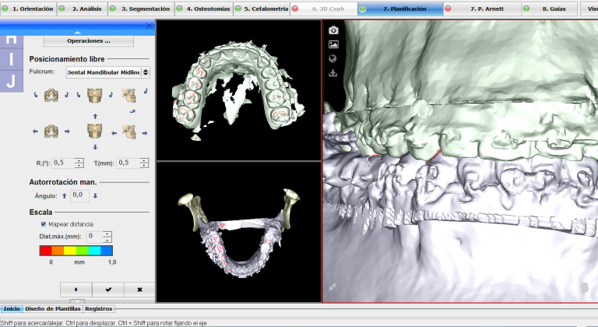
Task: Switch to the 6. 2D Ceph tab
Action: point(324,9)
